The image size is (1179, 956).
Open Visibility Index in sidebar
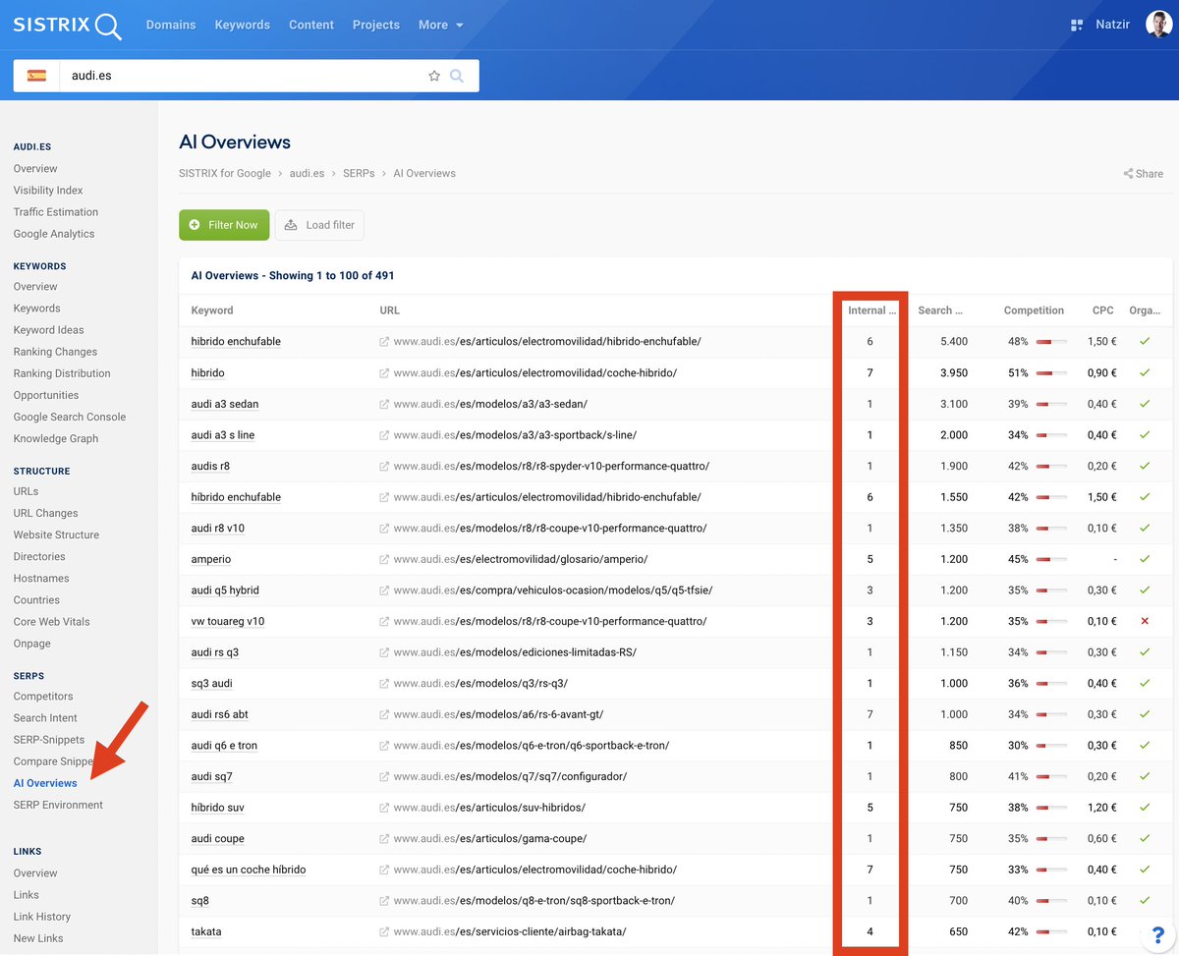pyautogui.click(x=48, y=191)
